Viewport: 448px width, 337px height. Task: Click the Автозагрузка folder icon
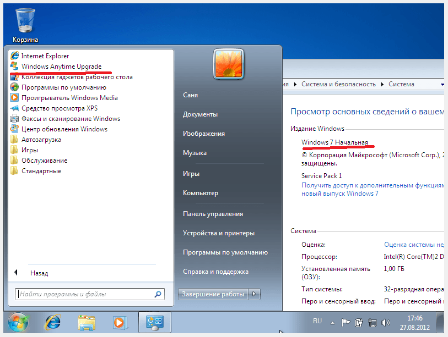click(x=14, y=140)
